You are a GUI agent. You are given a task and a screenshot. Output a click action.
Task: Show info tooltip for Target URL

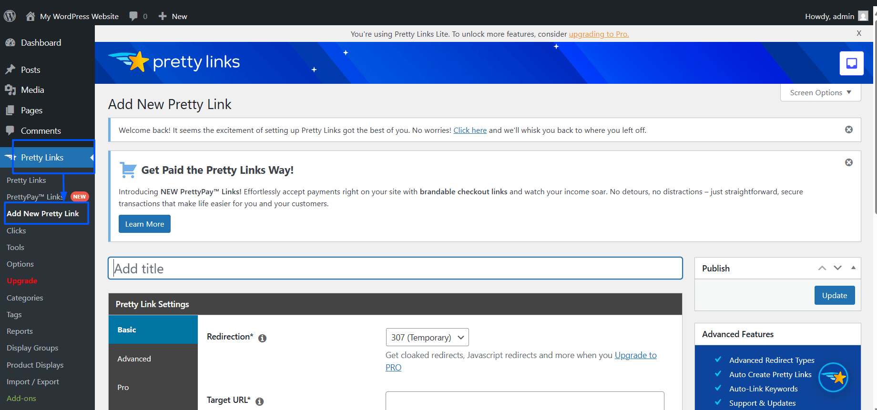(x=260, y=401)
